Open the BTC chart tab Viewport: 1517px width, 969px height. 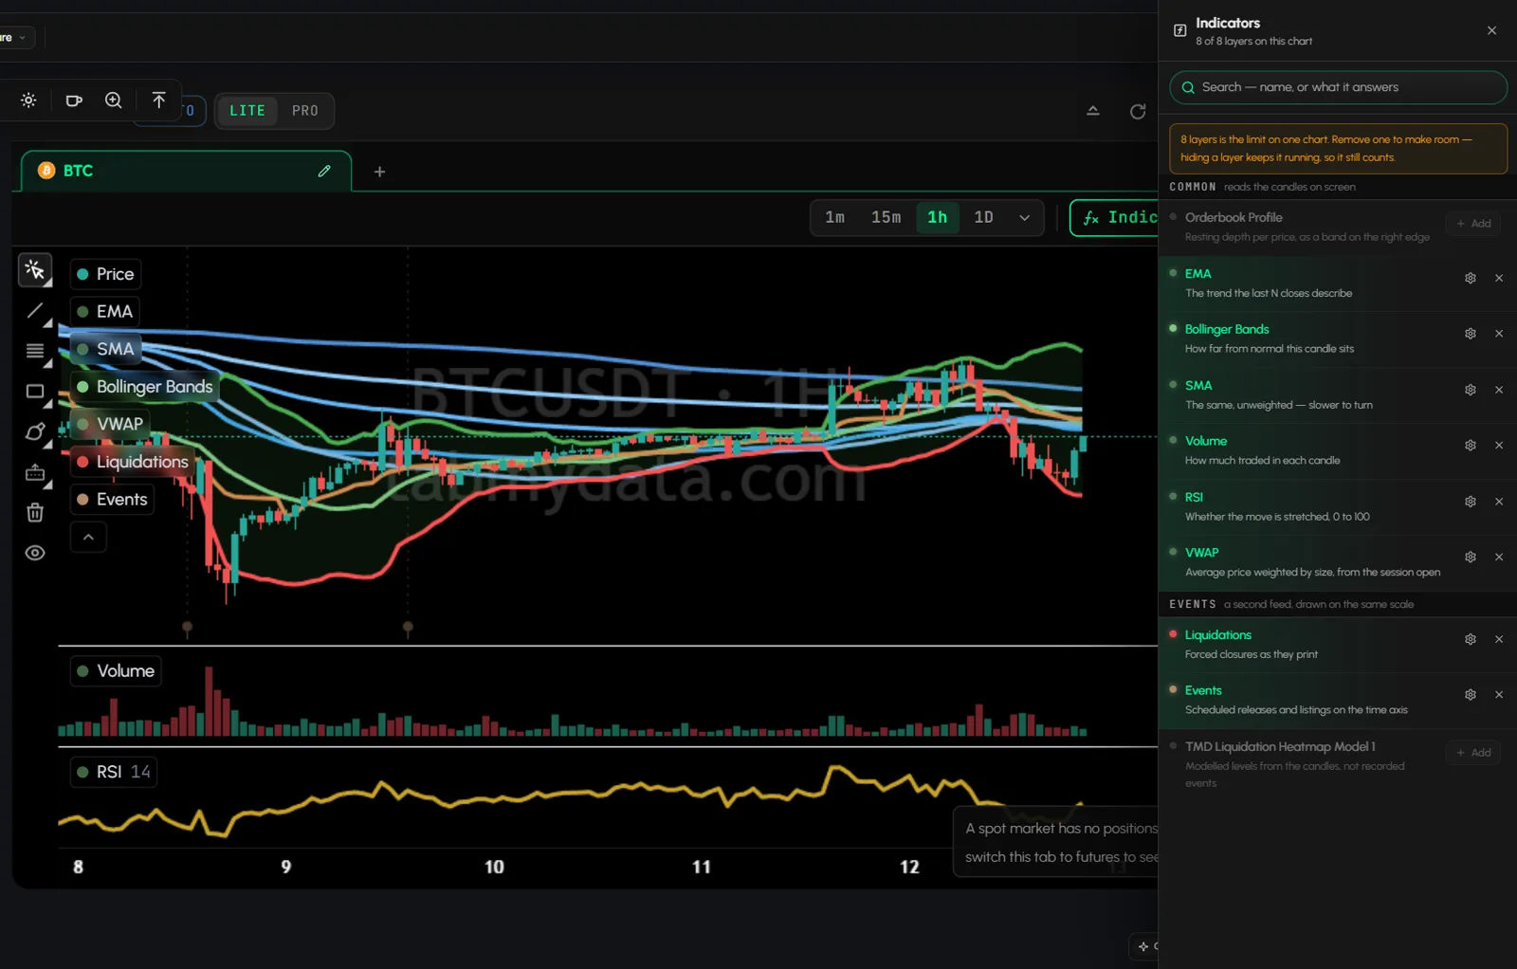186,171
